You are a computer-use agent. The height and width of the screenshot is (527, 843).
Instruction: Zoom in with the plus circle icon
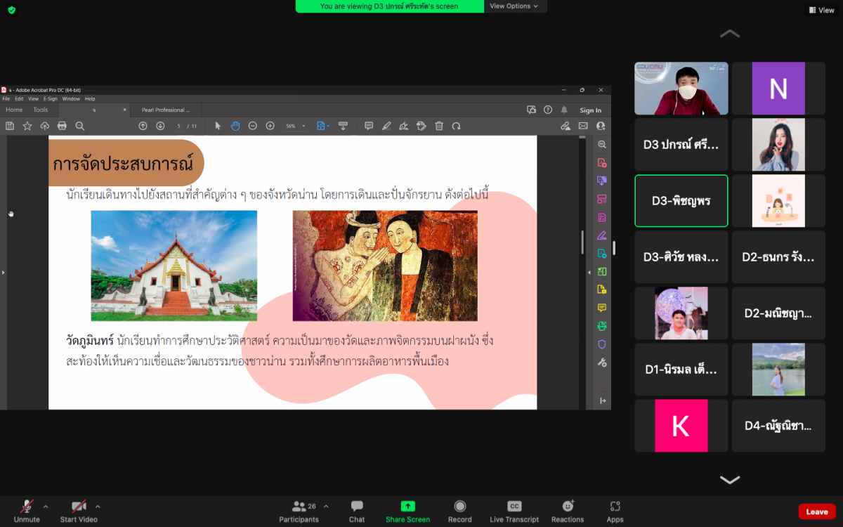point(270,126)
